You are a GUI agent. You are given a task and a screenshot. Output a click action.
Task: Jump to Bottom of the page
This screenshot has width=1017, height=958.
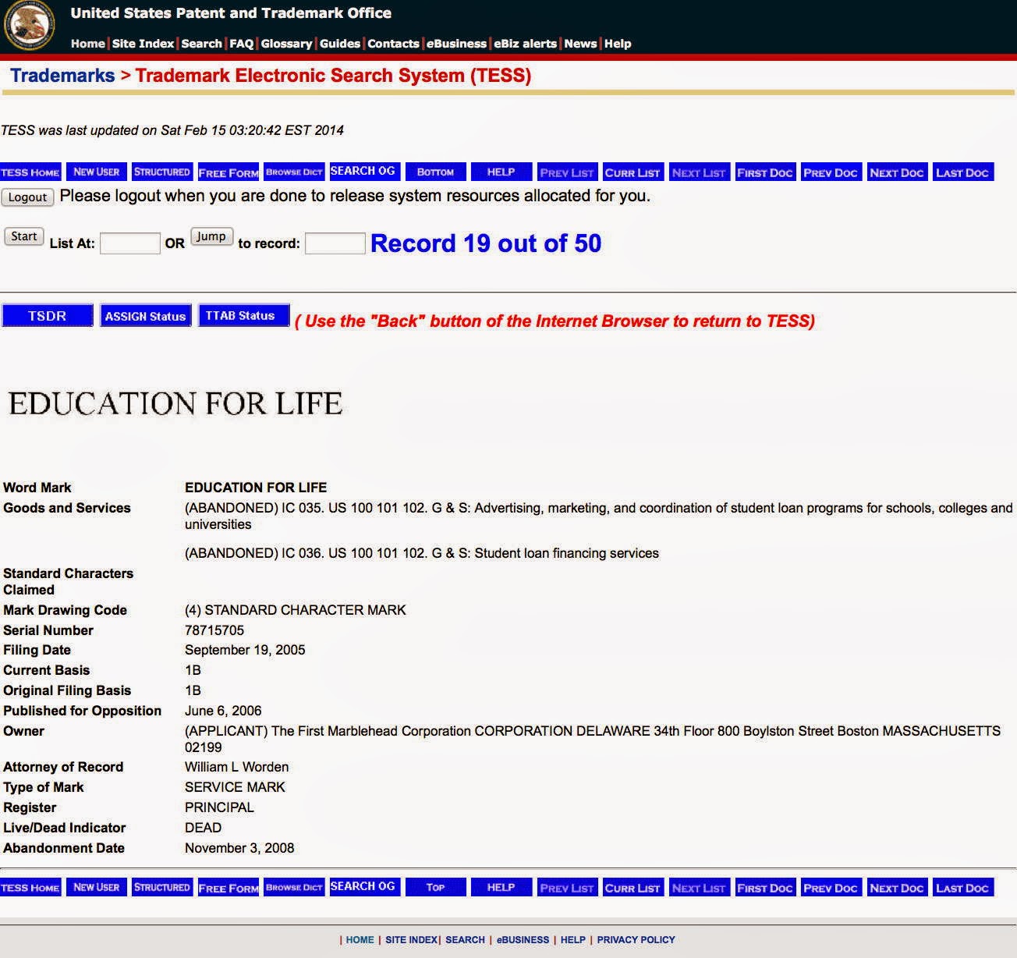(x=435, y=172)
